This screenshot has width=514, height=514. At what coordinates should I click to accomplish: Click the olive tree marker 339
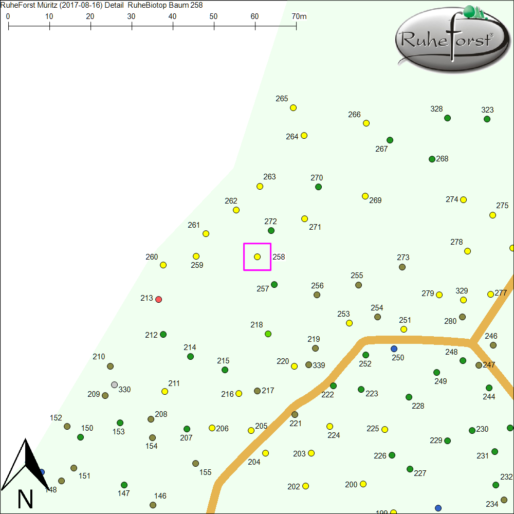(x=308, y=365)
